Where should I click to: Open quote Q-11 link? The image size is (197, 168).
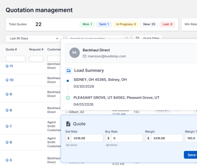tap(9, 66)
